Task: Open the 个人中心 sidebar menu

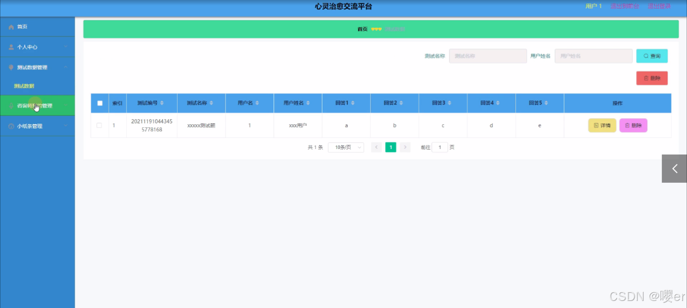Action: (x=37, y=47)
